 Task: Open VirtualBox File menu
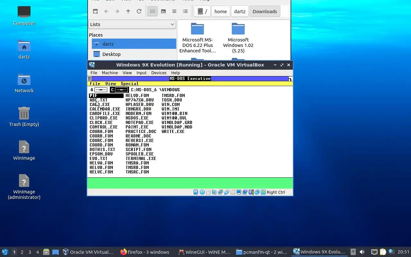[x=94, y=73]
